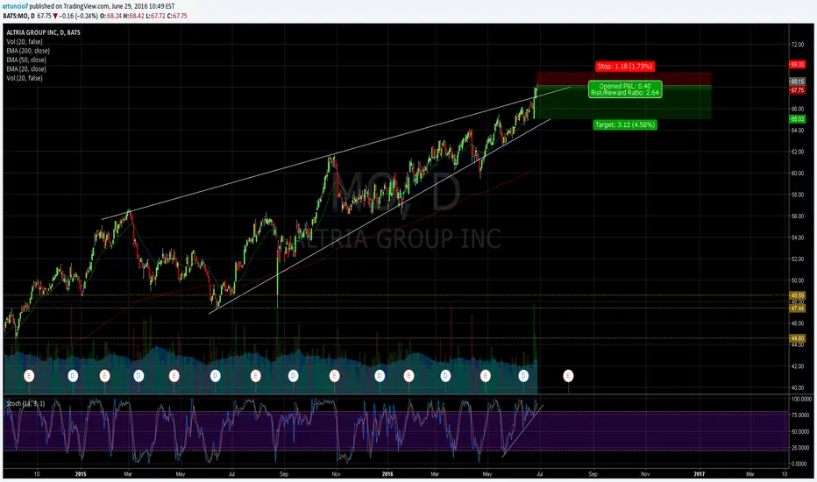Click the red 67.75 last price axis label
Screen dimensions: 817x482
797,90
